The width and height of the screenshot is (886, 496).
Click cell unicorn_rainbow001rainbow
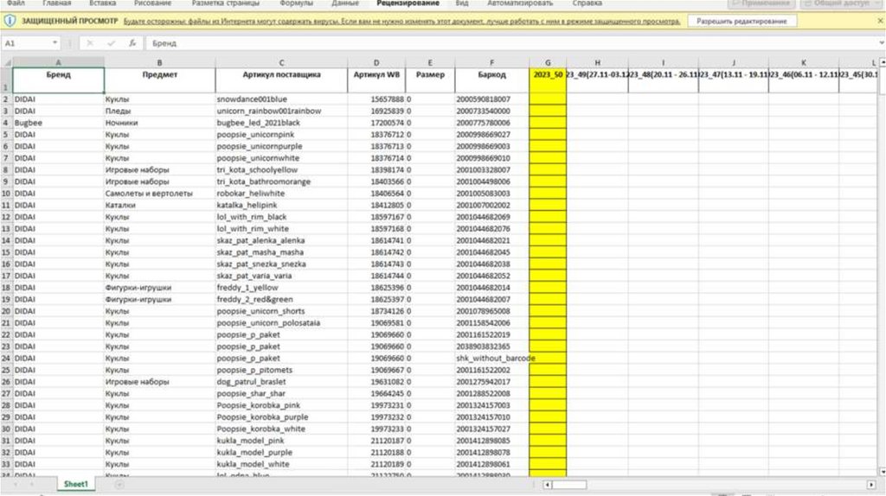coord(281,111)
